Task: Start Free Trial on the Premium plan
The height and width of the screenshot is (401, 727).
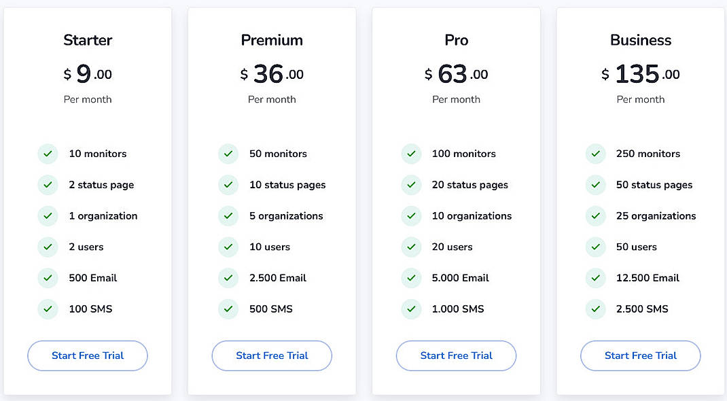Action: pos(272,355)
